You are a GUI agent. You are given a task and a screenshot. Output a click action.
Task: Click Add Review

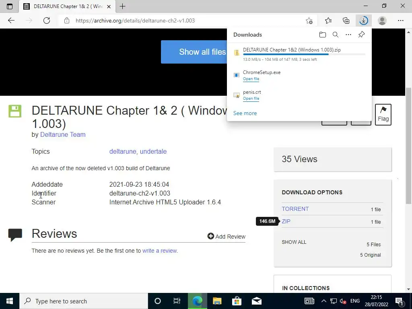click(227, 237)
